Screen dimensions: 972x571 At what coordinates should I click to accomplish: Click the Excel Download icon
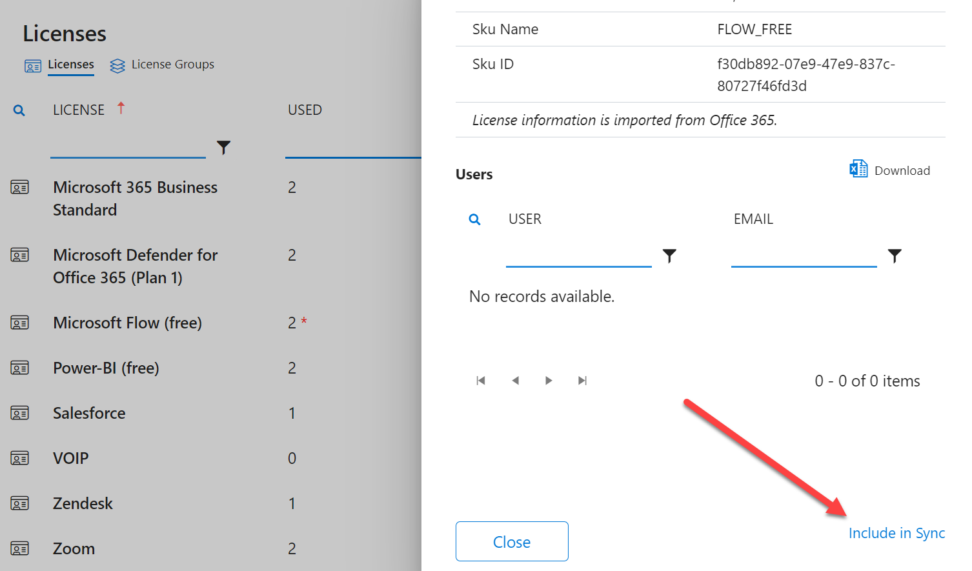click(858, 169)
